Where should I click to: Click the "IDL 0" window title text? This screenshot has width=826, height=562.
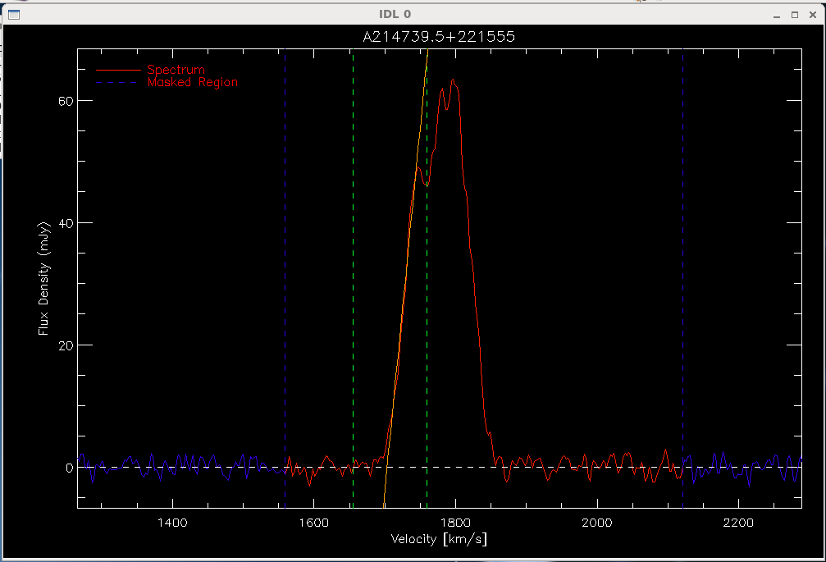395,14
